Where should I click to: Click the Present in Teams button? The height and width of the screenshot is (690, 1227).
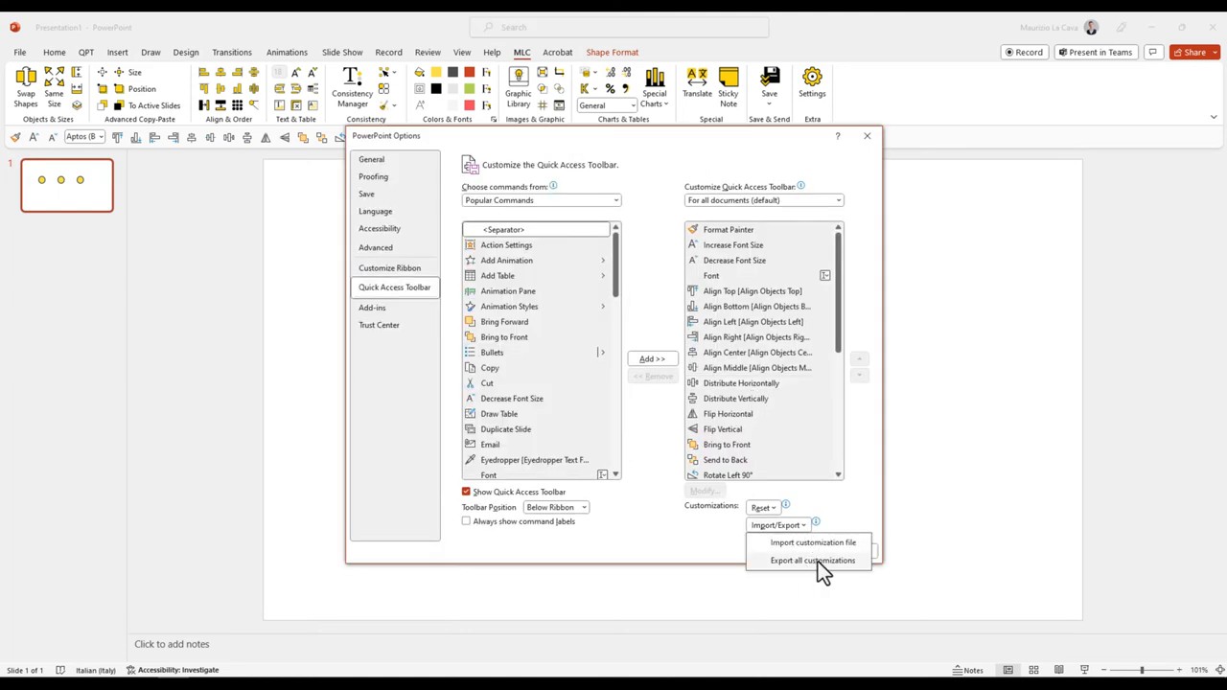[x=1095, y=52]
